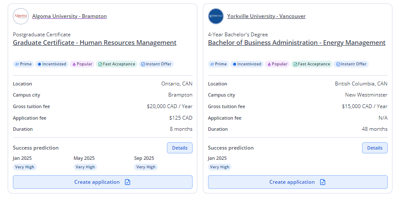Click Popular tag on Yorkville card

277,64
